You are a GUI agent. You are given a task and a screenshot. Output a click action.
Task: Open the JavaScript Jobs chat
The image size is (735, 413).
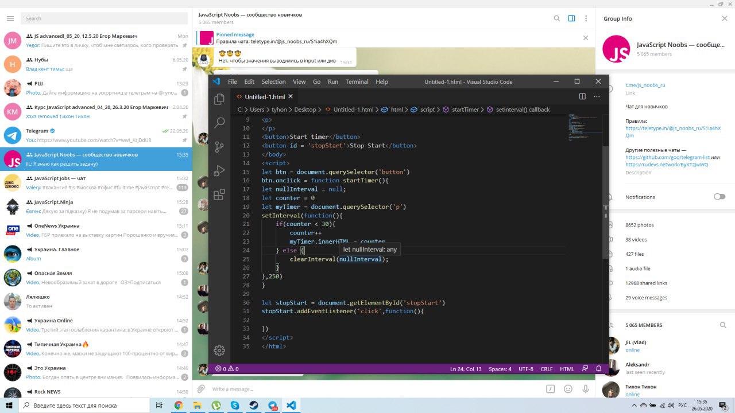coord(96,182)
